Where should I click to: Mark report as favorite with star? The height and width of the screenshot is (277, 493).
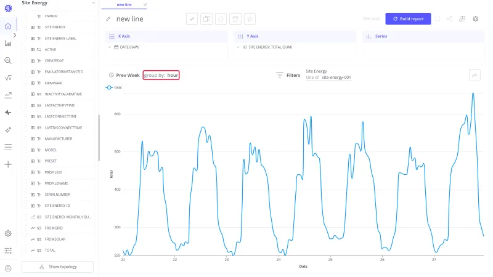pyautogui.click(x=250, y=19)
